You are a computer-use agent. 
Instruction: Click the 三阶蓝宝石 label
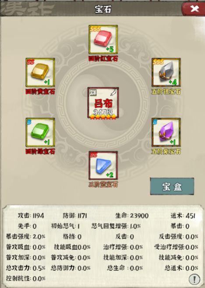click(x=103, y=185)
